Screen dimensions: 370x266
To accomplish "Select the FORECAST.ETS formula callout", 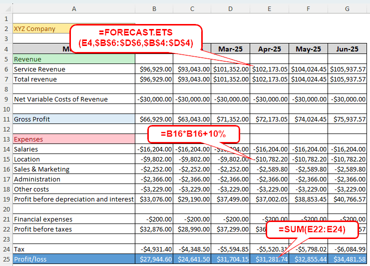I will tap(135, 37).
